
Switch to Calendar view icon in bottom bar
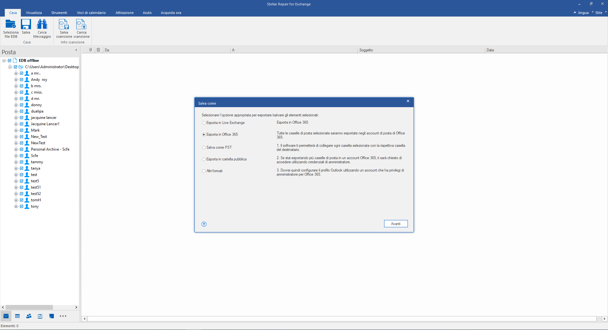17,316
